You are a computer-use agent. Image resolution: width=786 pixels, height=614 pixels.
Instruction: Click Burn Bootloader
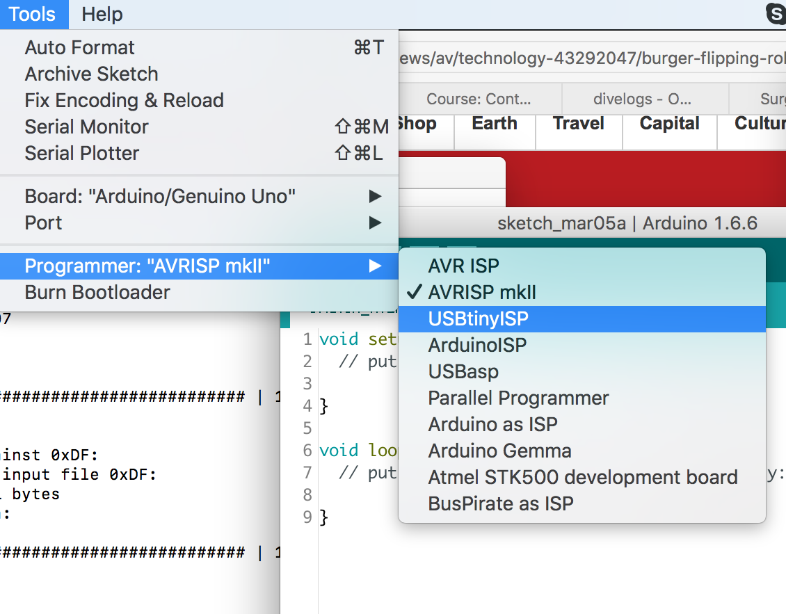tap(97, 292)
